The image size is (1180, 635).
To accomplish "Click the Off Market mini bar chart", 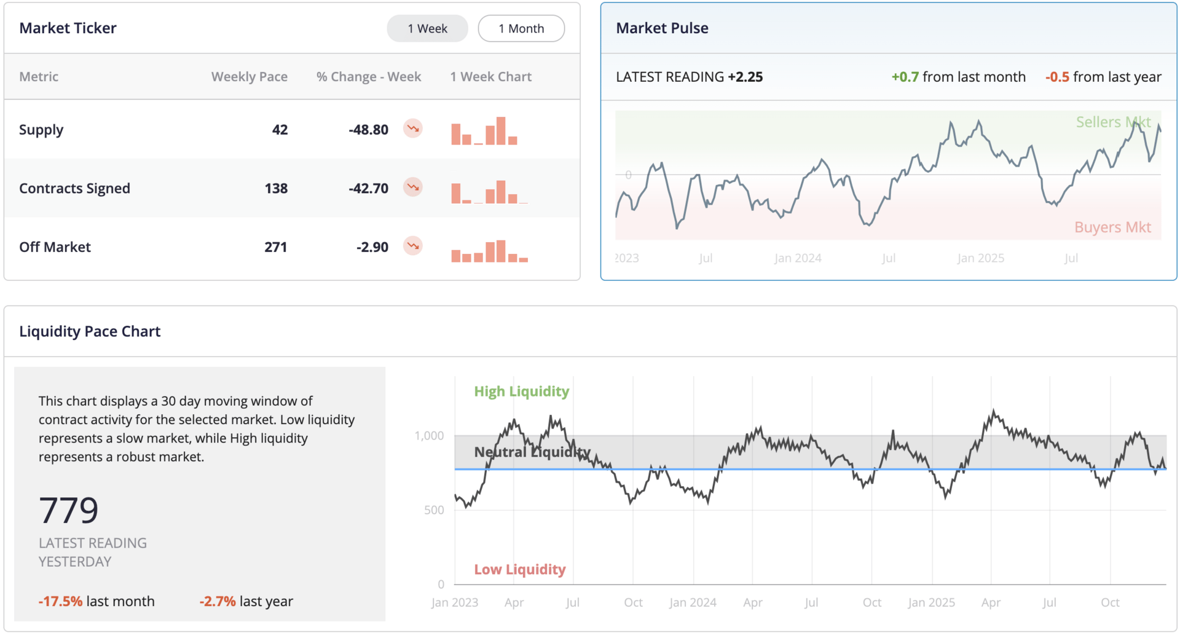I will point(489,251).
